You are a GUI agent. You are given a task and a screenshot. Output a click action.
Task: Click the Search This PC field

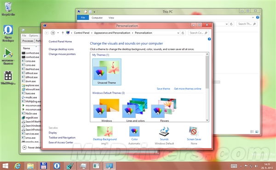(x=247, y=24)
